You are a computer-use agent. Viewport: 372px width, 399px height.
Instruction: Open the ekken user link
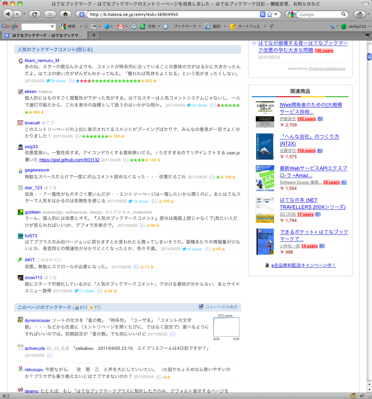click(x=31, y=92)
